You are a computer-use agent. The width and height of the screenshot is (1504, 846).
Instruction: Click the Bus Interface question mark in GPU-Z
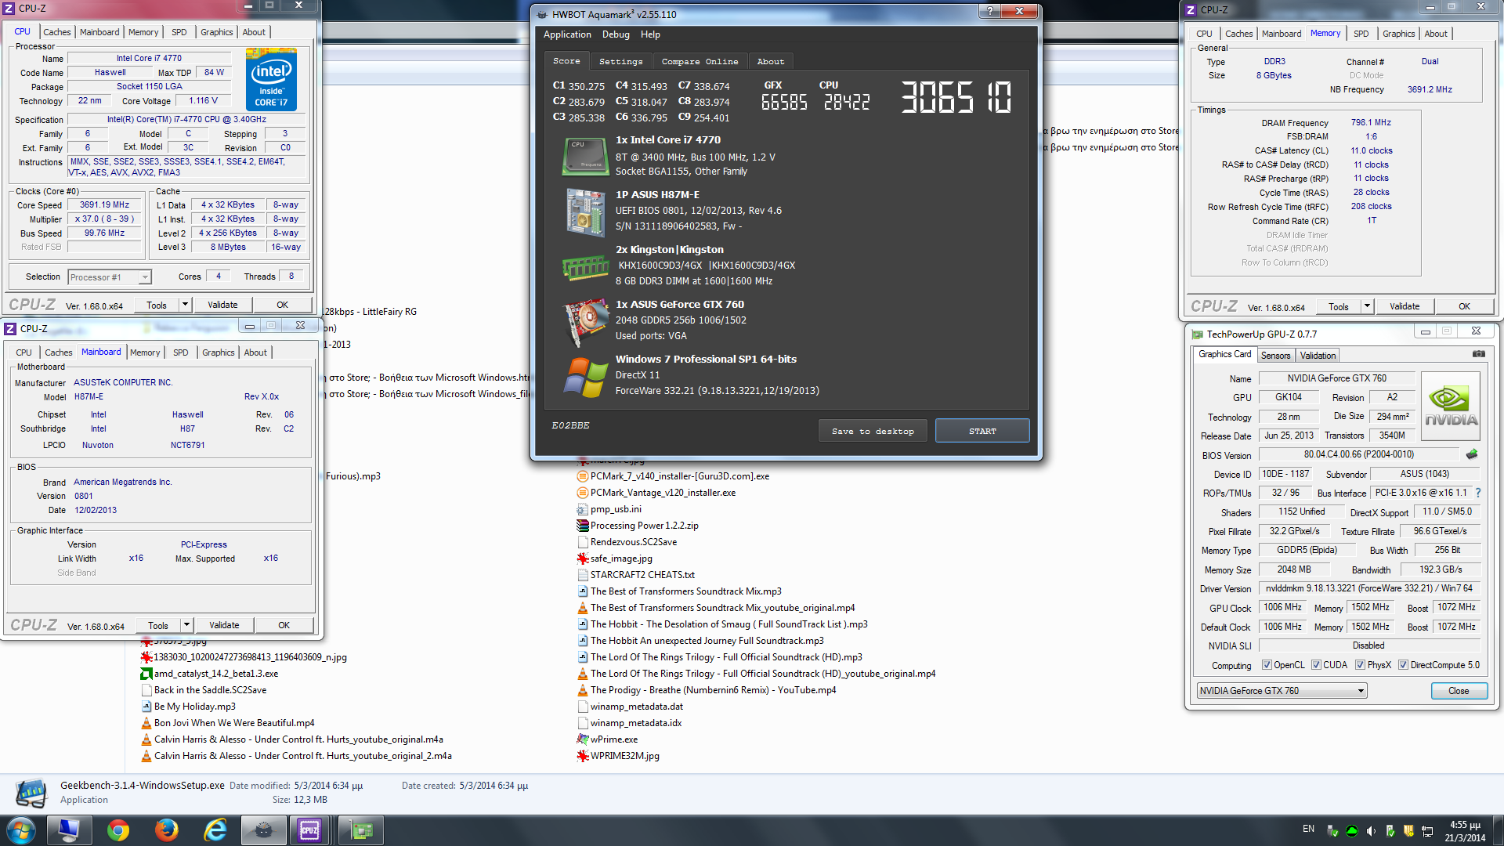pyautogui.click(x=1478, y=493)
